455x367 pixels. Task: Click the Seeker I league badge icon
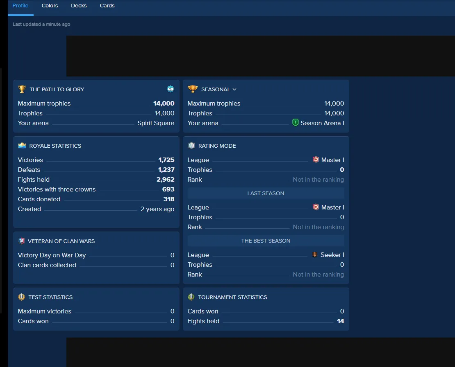pos(315,254)
